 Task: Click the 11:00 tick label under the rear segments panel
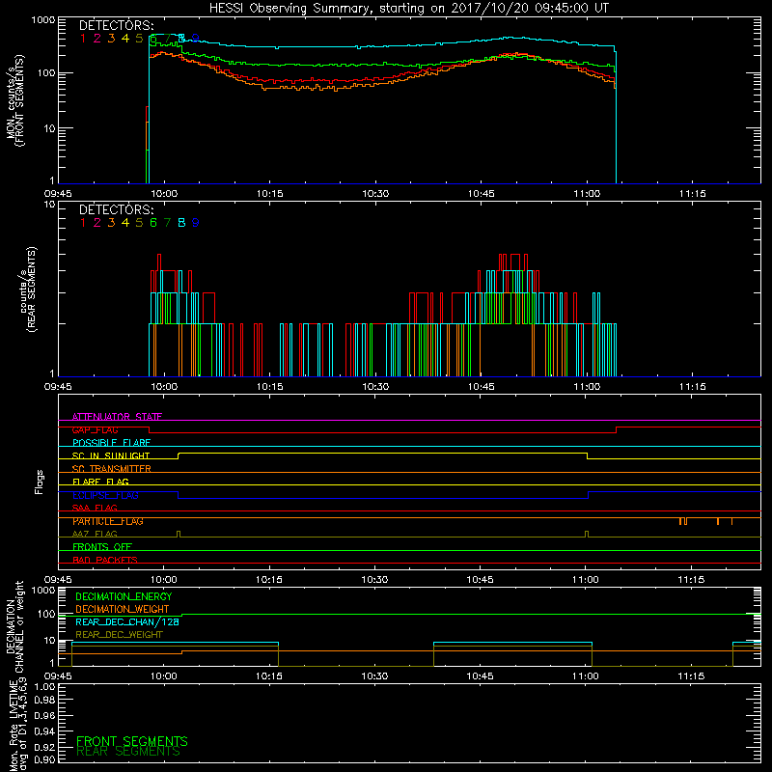pos(587,387)
